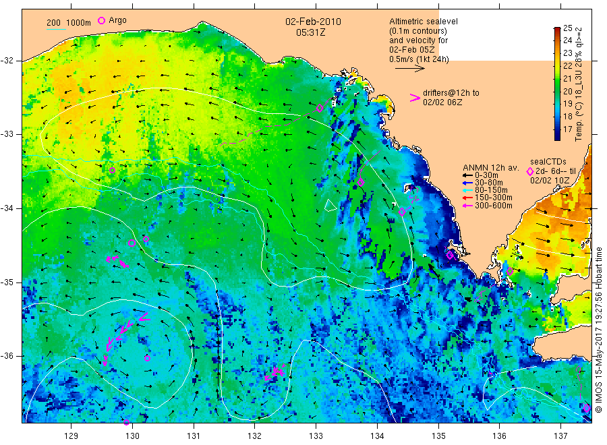Screen dimensions: 607x445
Task: Click the red 150-300m legend arrow
Action: tap(468, 198)
